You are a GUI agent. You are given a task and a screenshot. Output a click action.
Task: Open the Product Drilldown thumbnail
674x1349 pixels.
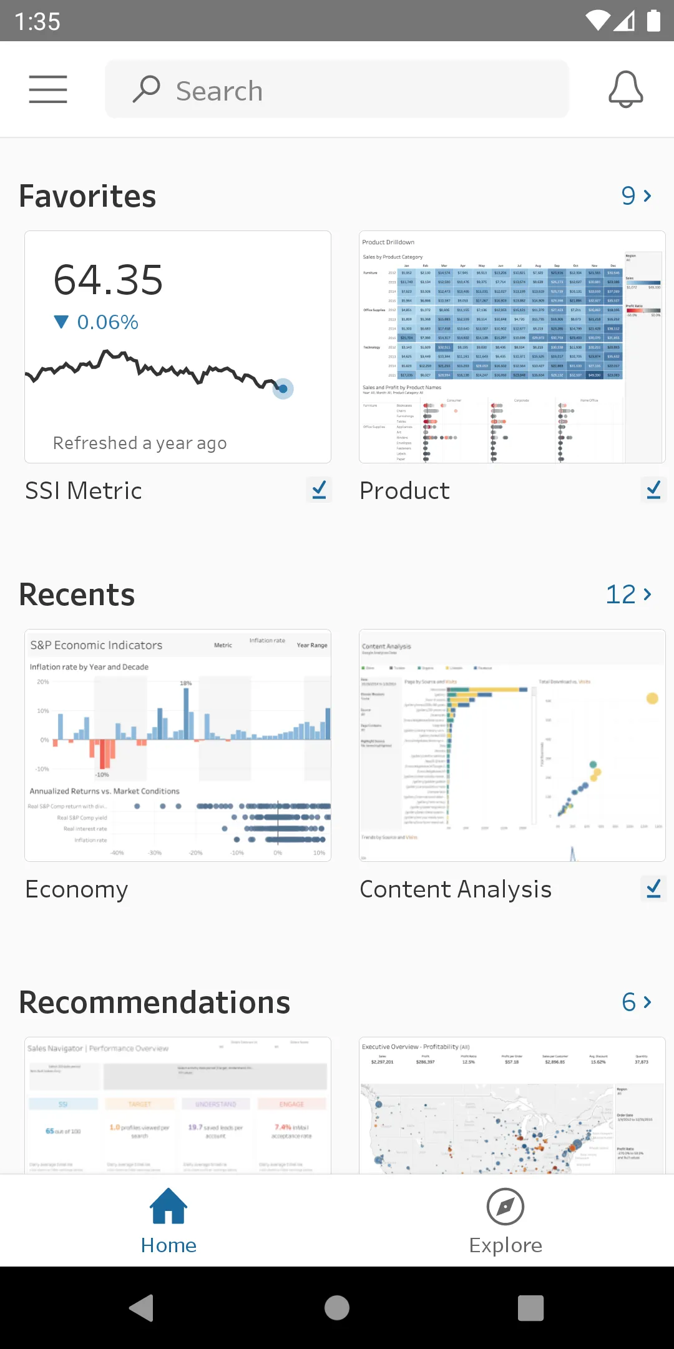tap(512, 347)
